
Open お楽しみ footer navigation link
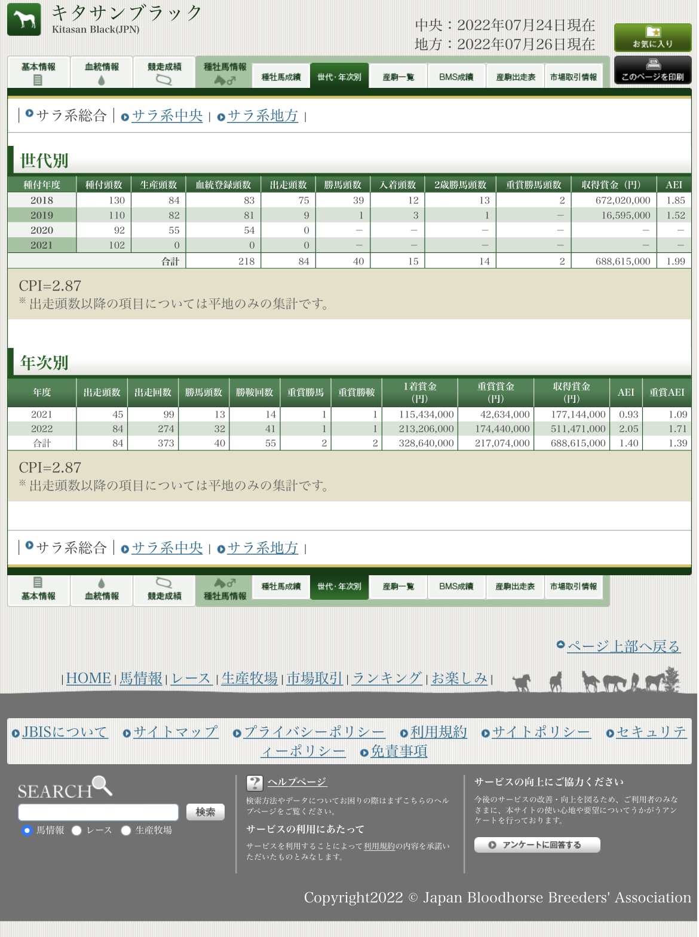click(x=459, y=678)
